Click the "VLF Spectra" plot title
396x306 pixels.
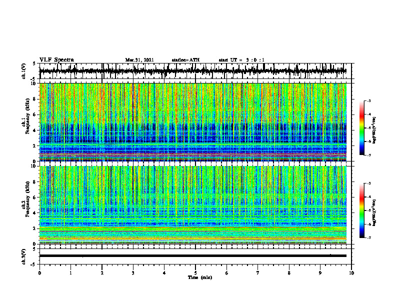pos(56,60)
